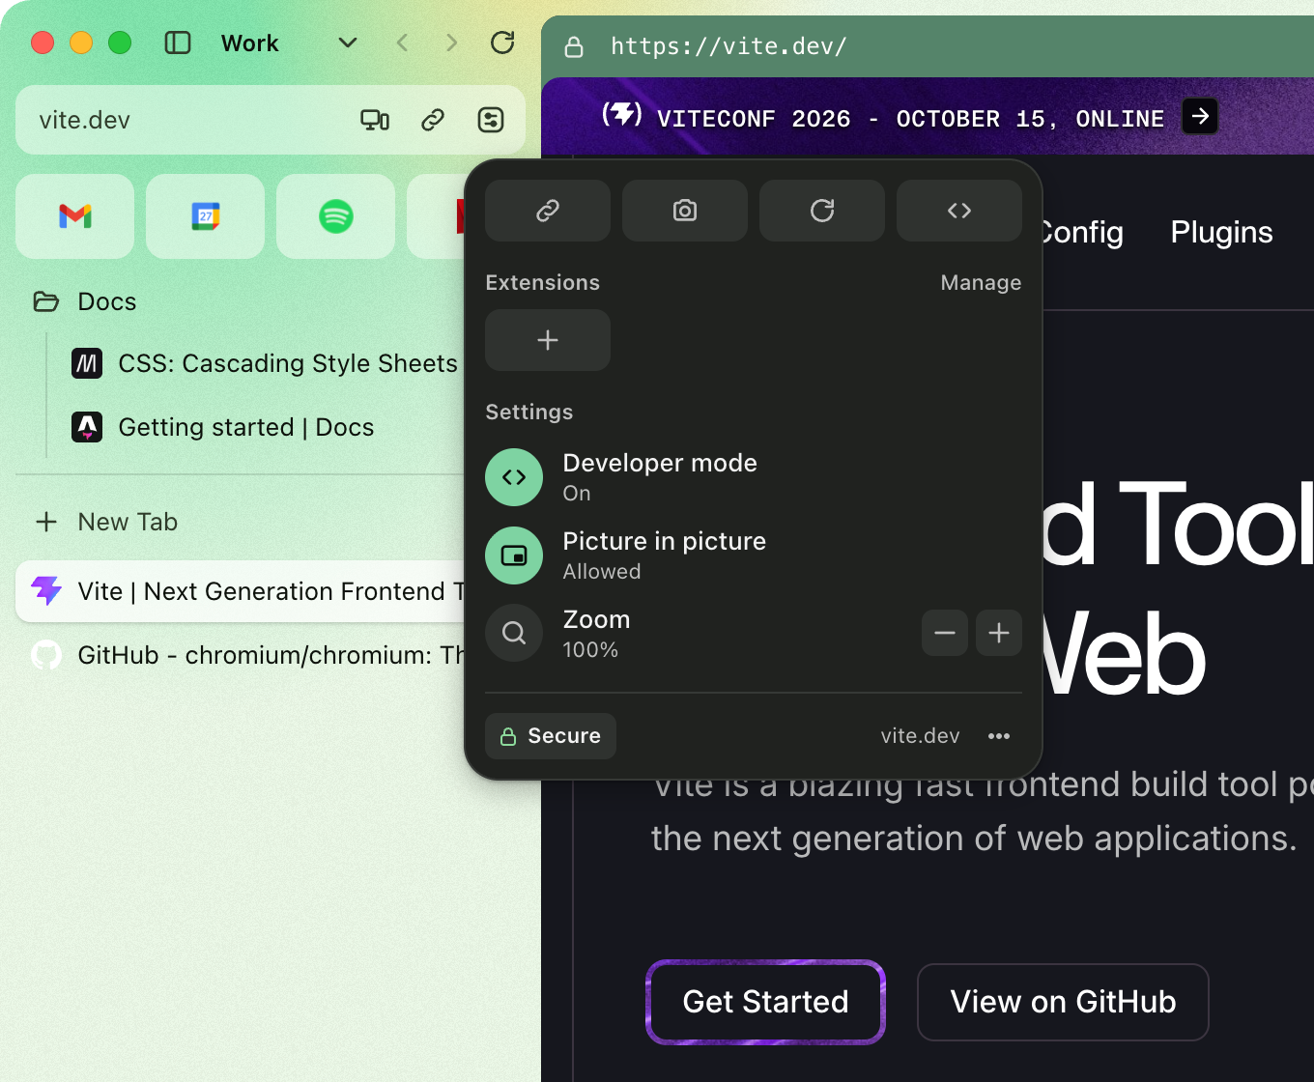Image resolution: width=1314 pixels, height=1082 pixels.
Task: Open the Gmail pinned tab
Action: pyautogui.click(x=75, y=216)
